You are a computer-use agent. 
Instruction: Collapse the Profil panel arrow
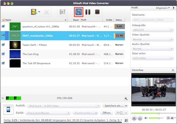point(173,8)
